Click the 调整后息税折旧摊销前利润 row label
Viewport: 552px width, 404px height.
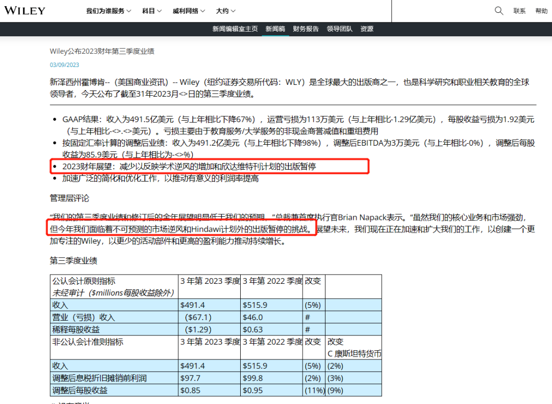click(99, 378)
